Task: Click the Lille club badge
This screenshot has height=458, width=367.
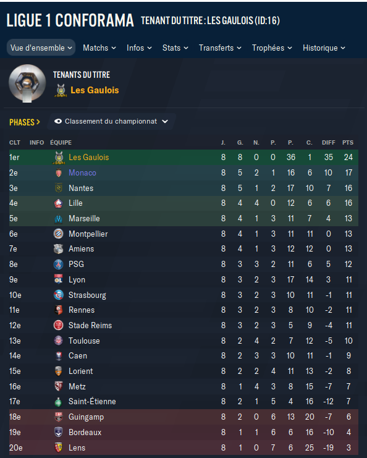Action: [x=59, y=203]
